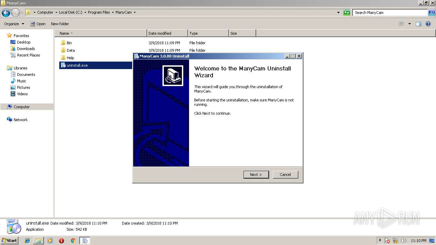Click Next in Uninstall wizard
This screenshot has height=245, width=436.
(256, 175)
